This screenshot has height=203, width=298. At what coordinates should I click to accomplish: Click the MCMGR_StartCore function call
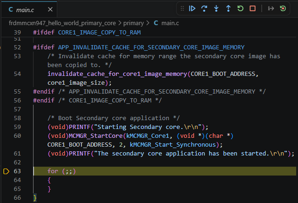pos(95,136)
